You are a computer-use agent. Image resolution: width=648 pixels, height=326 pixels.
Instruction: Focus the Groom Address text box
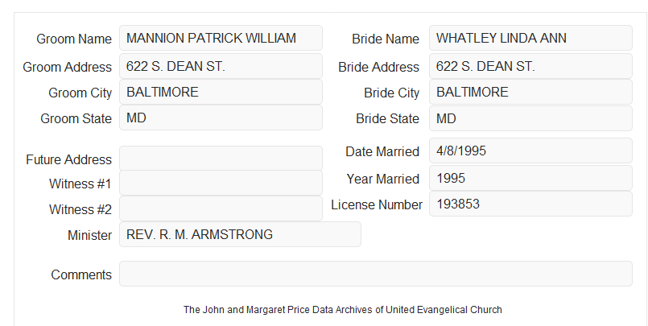pos(221,66)
